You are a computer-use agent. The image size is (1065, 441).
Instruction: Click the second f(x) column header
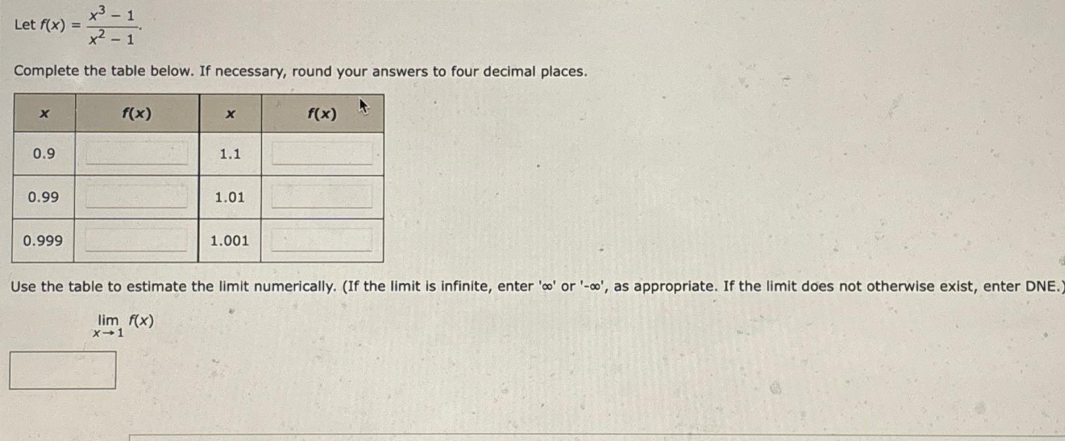click(x=321, y=113)
